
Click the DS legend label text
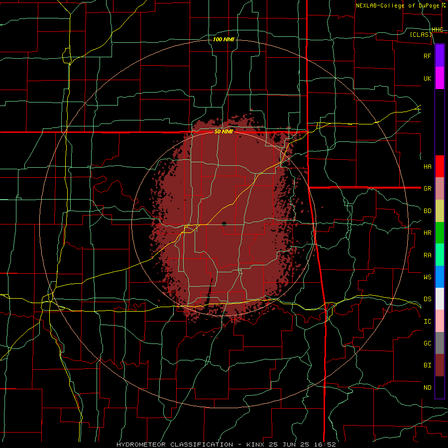(x=427, y=299)
